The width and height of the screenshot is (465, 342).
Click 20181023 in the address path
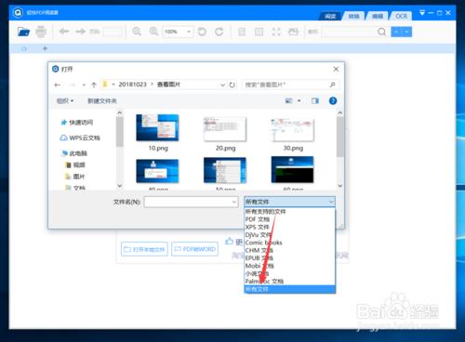pyautogui.click(x=132, y=85)
